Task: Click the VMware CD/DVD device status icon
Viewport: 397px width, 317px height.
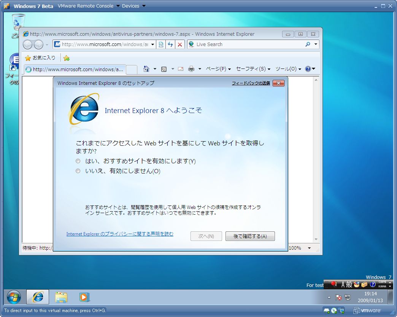Action: [x=334, y=311]
